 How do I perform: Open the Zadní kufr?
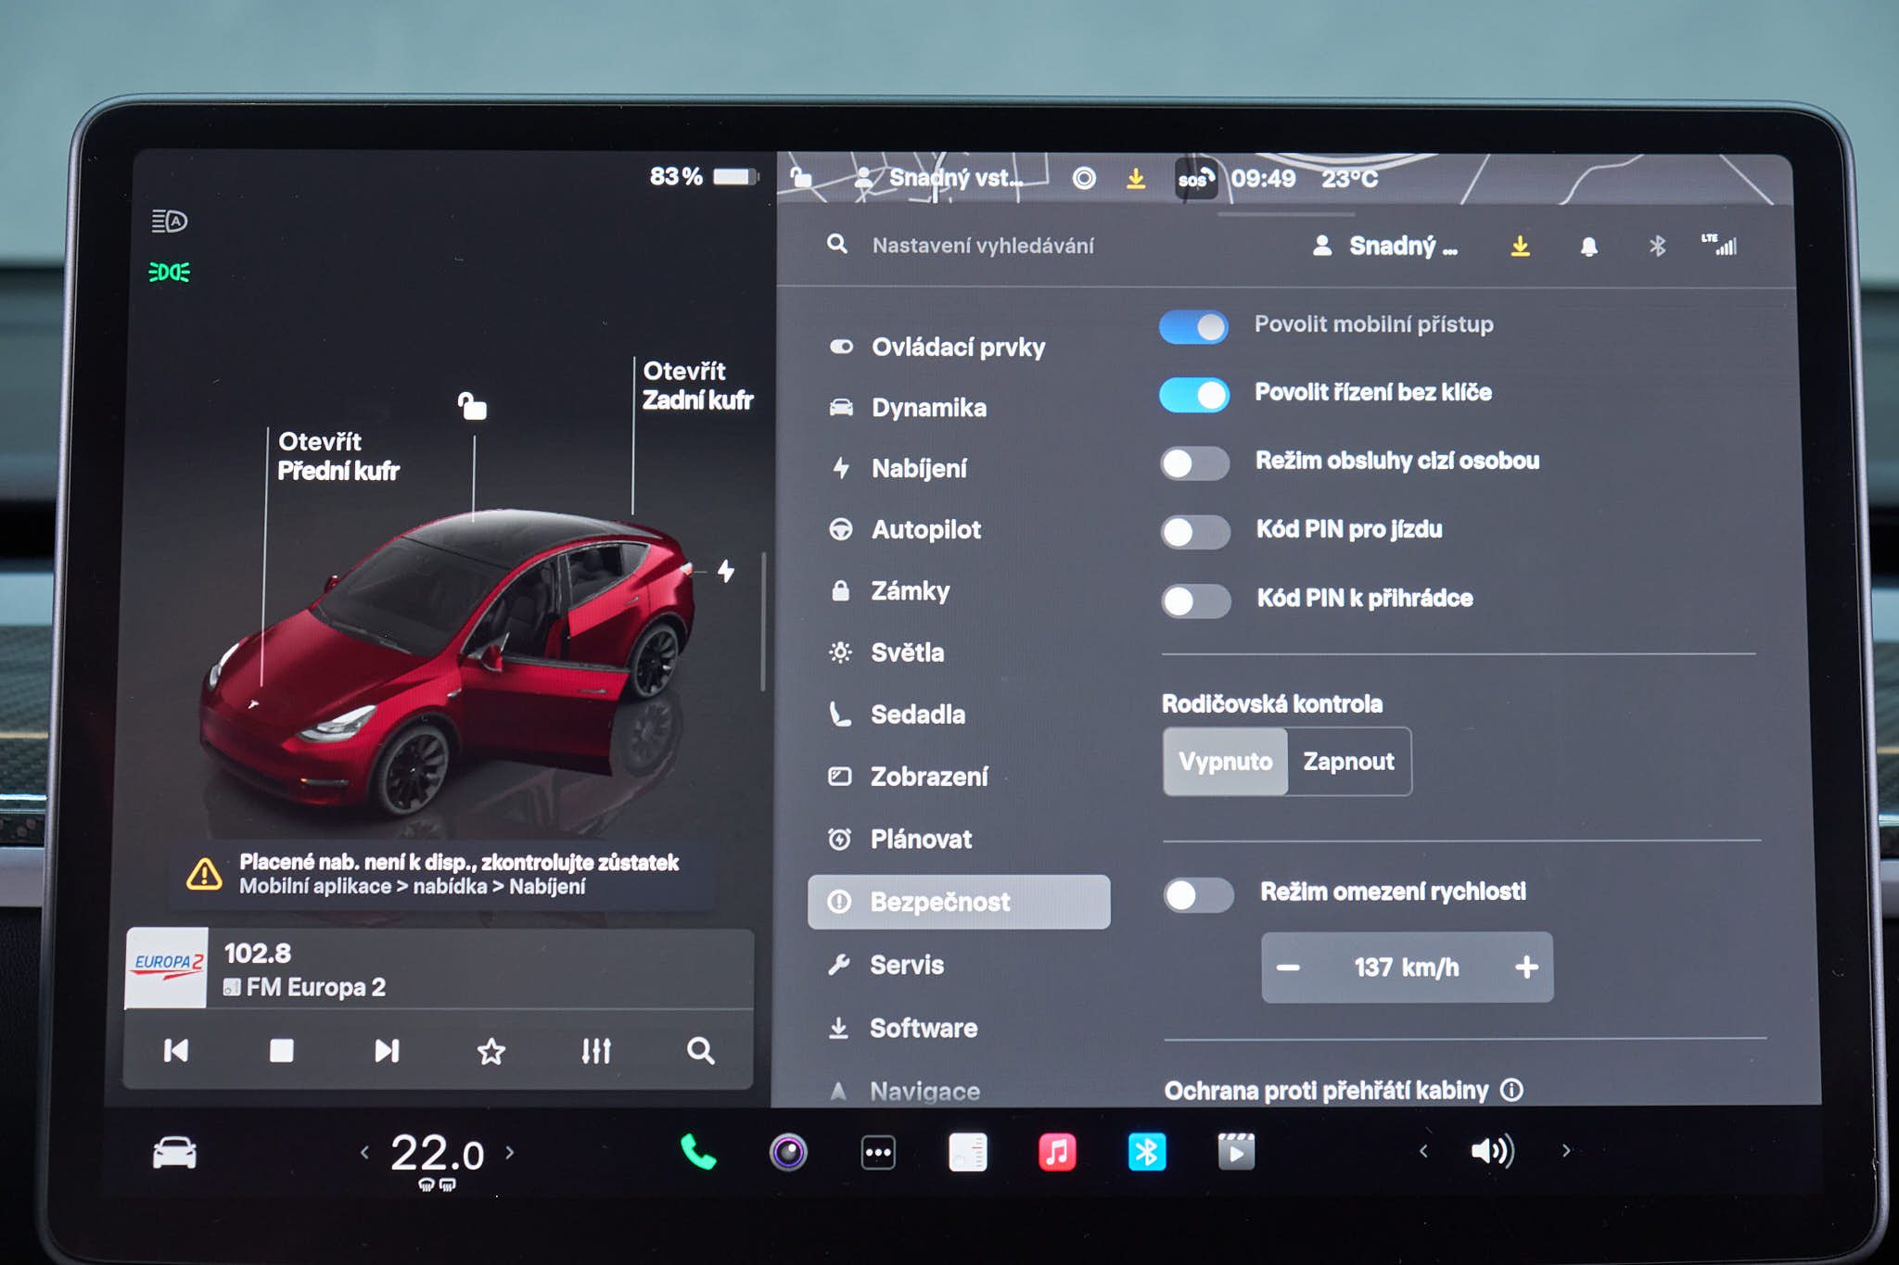point(697,386)
